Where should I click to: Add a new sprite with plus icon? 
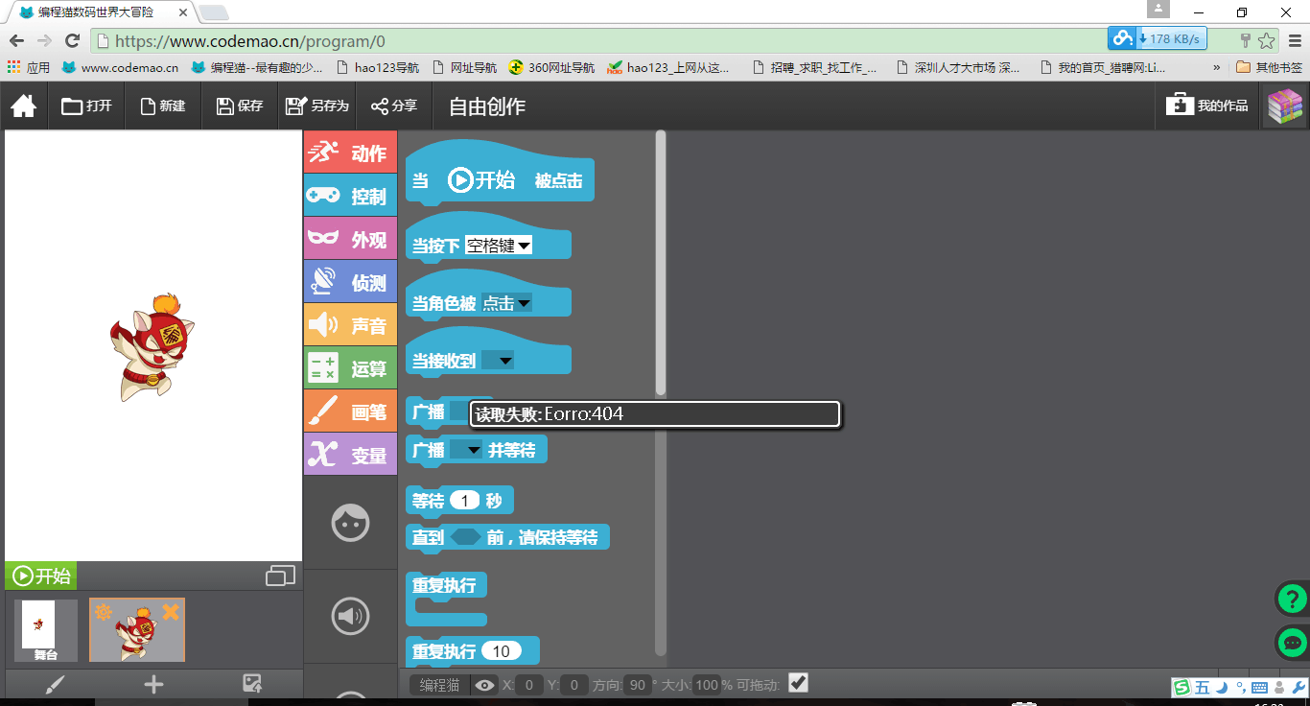[153, 684]
